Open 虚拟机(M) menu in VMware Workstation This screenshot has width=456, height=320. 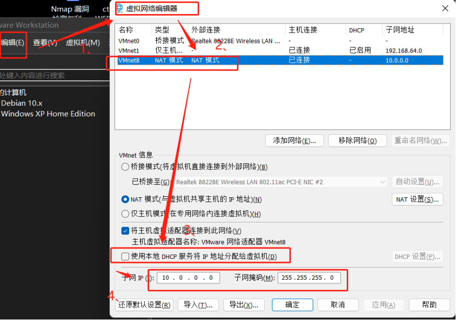(x=83, y=43)
